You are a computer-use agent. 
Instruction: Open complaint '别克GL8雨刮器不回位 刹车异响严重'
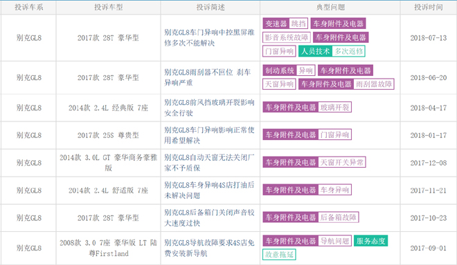click(x=207, y=77)
